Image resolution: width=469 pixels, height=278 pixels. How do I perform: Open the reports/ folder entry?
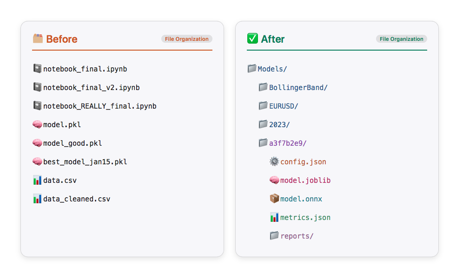(x=297, y=236)
